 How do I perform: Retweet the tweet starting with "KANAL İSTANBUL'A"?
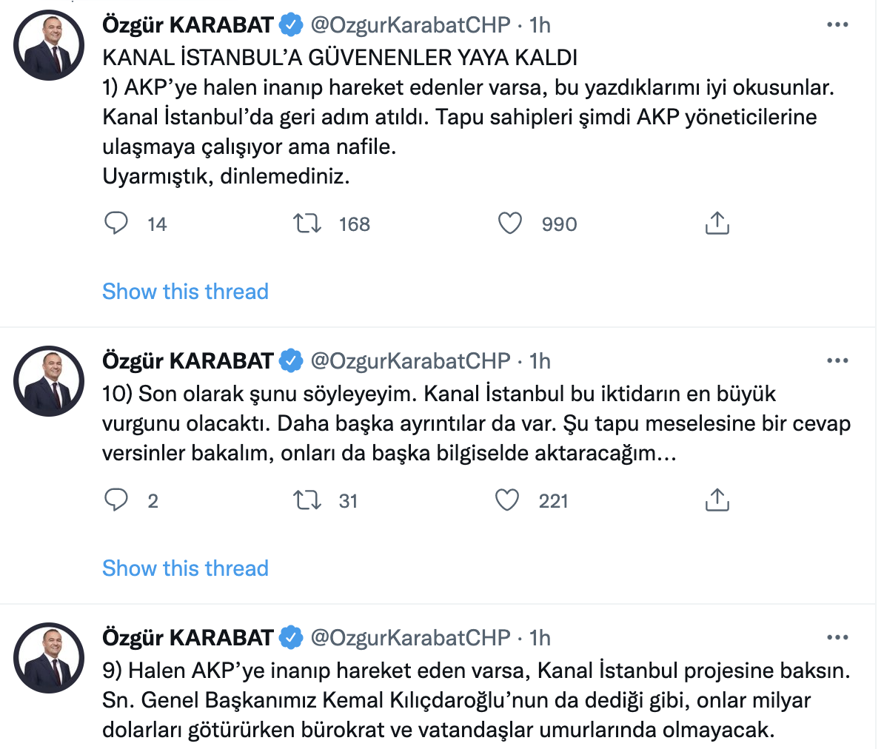[307, 224]
